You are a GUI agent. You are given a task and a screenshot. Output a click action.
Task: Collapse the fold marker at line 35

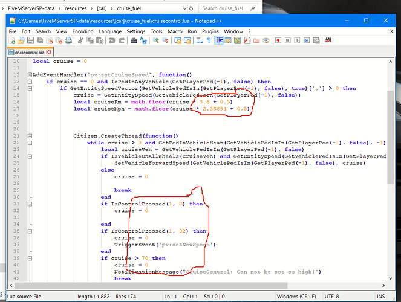(30, 231)
